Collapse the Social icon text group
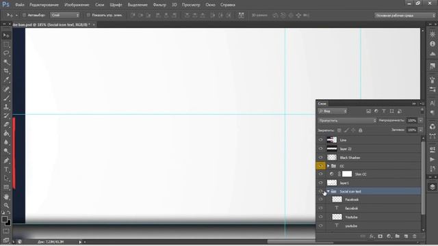This screenshot has width=438, height=246. 328,191
